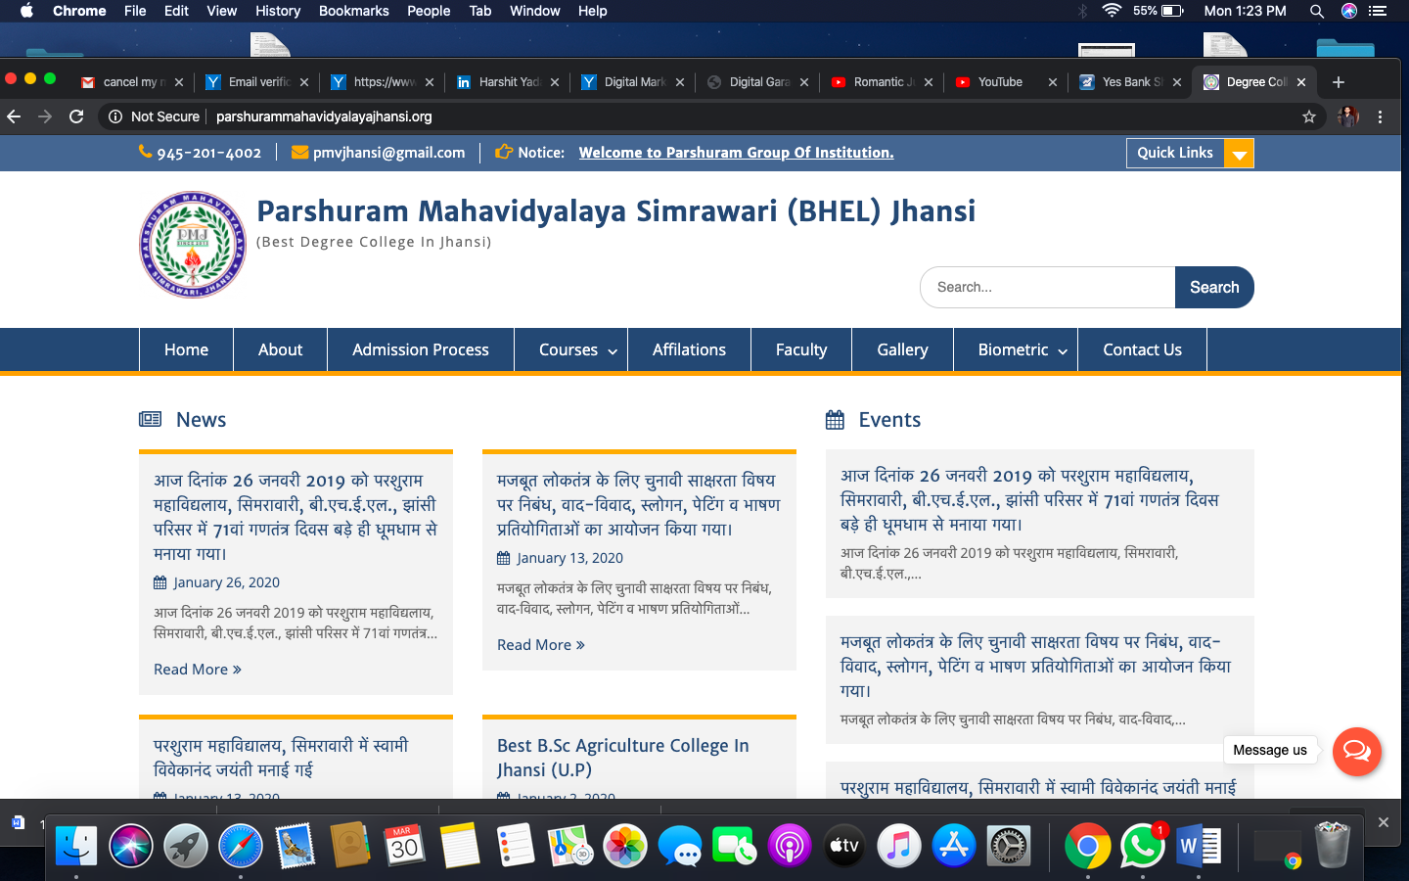Image resolution: width=1409 pixels, height=881 pixels.
Task: Open Music app in the Dock
Action: (x=898, y=846)
